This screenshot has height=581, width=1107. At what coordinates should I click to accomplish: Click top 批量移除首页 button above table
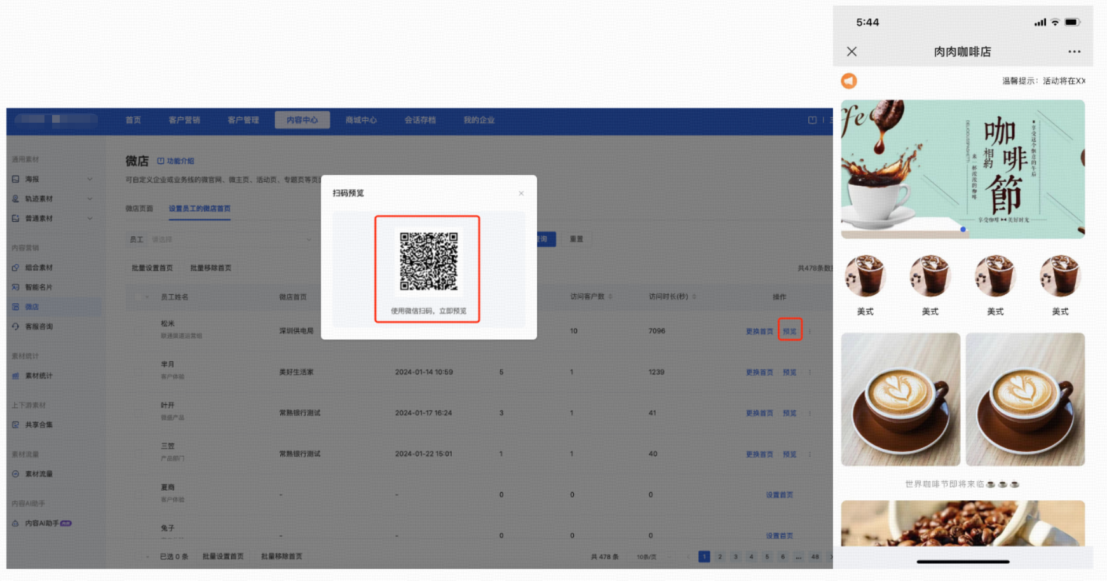(x=211, y=268)
